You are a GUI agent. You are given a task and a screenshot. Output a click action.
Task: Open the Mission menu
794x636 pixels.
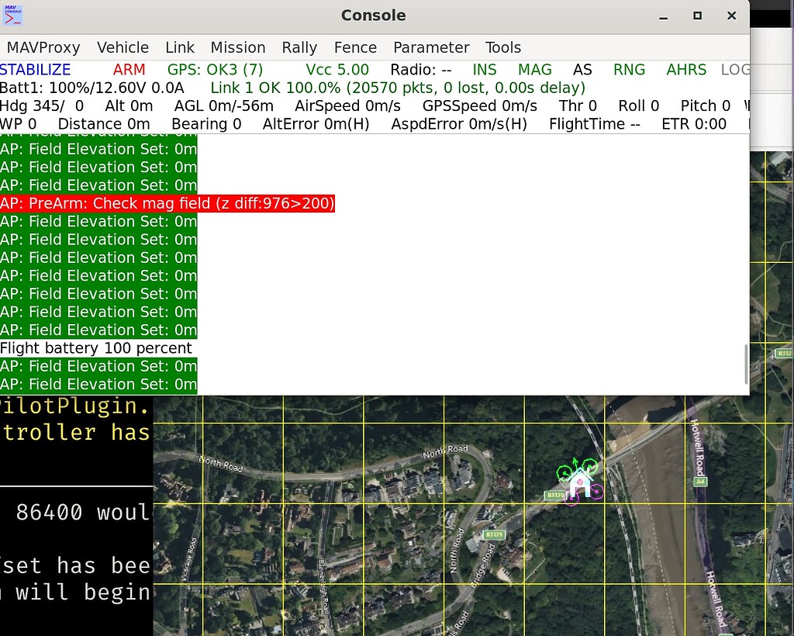237,47
